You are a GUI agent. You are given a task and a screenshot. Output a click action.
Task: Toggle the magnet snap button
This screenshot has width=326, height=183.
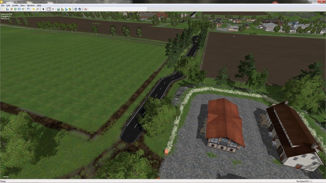[53, 9]
